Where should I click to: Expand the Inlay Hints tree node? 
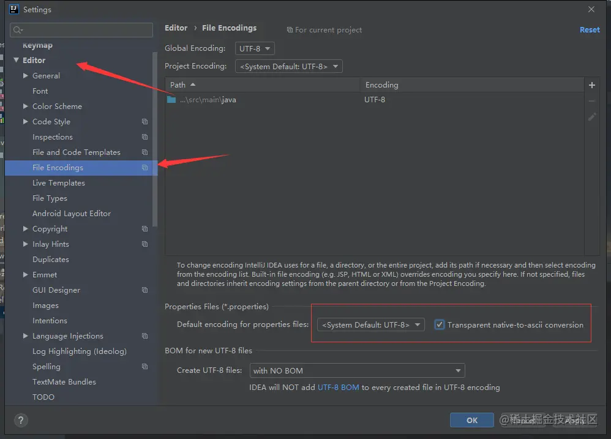[25, 244]
